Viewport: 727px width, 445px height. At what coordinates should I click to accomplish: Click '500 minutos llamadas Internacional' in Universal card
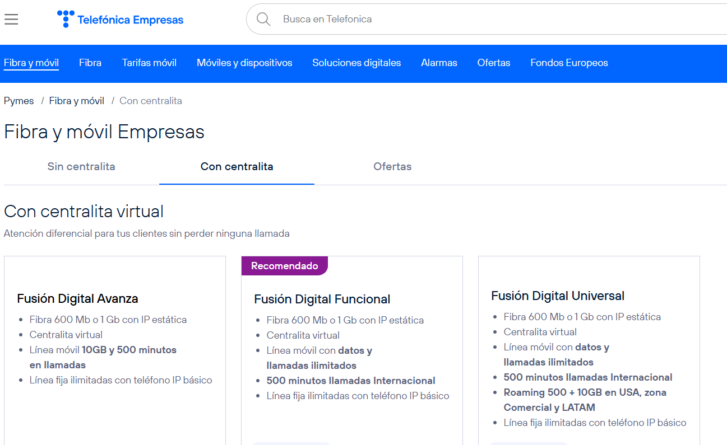point(588,377)
